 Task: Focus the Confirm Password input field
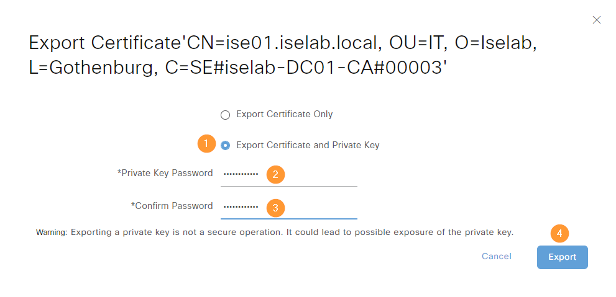click(289, 208)
